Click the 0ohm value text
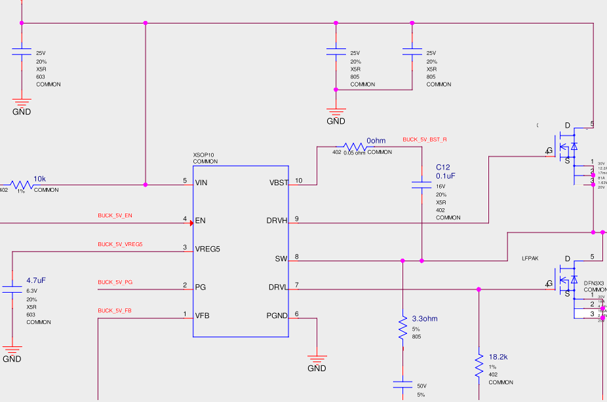Image resolution: width=607 pixels, height=402 pixels. pyautogui.click(x=376, y=141)
